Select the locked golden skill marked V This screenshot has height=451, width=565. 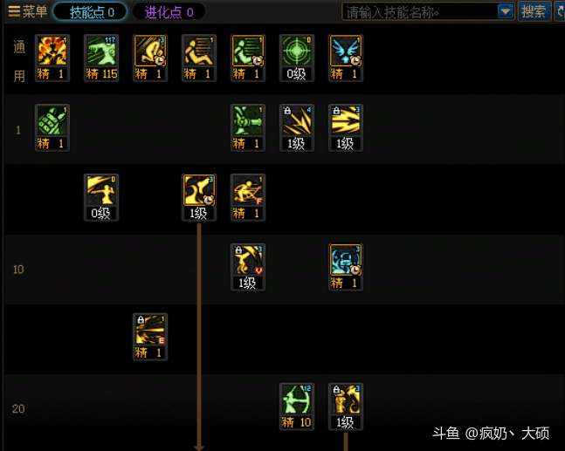coord(248,267)
